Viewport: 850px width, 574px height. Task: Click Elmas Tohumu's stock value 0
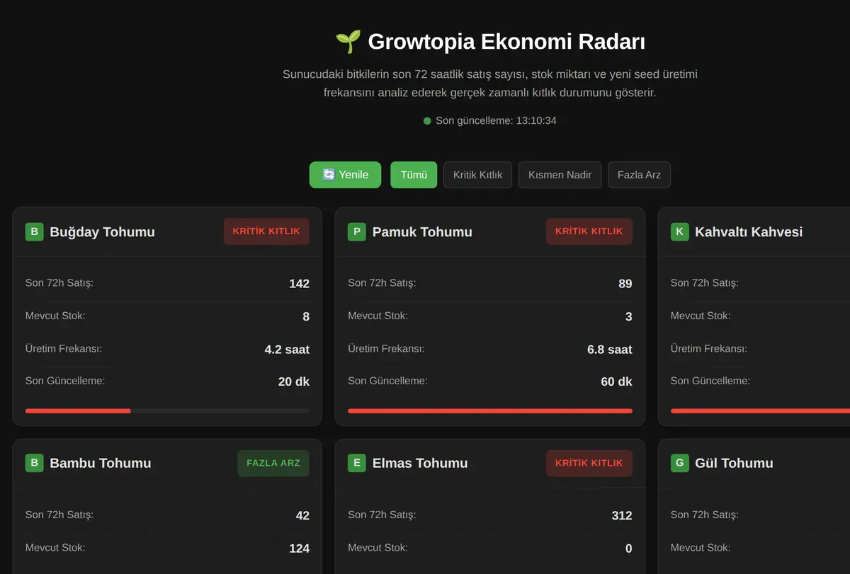point(629,549)
